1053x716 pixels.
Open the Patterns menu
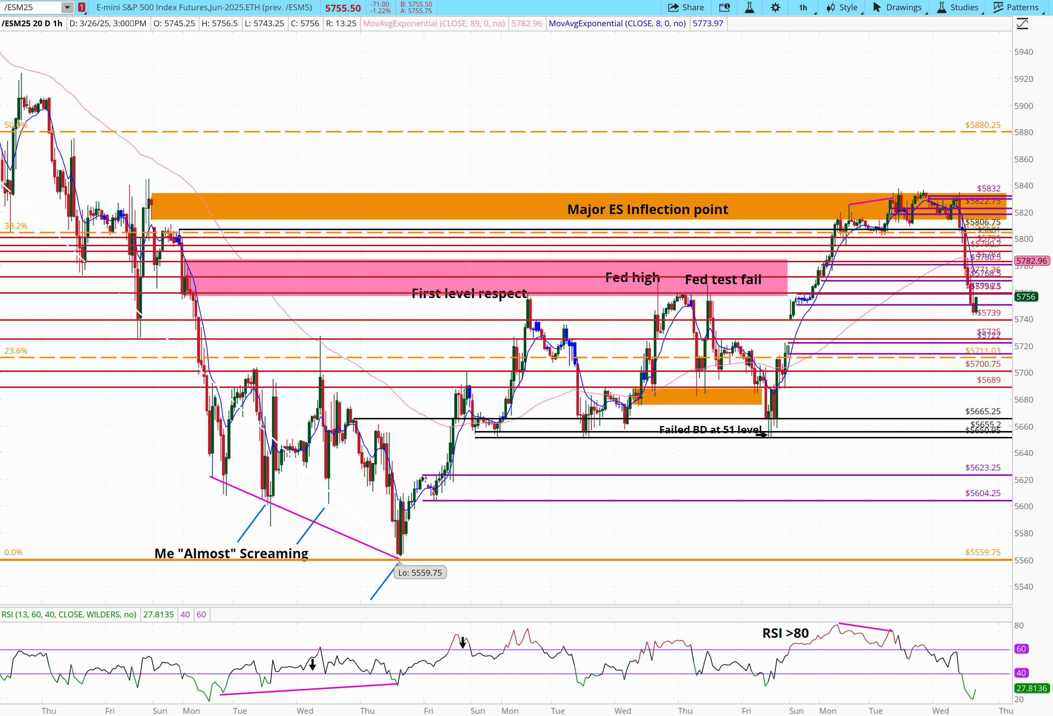tap(1016, 7)
